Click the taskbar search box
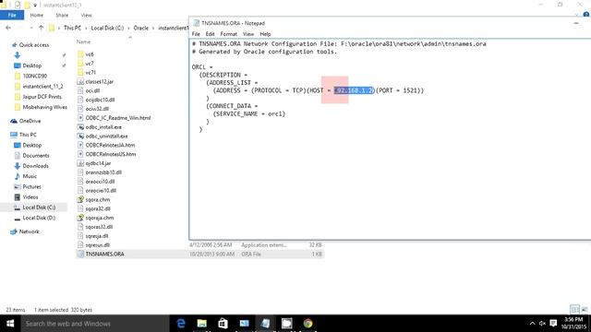The width and height of the screenshot is (591, 332). 95,324
